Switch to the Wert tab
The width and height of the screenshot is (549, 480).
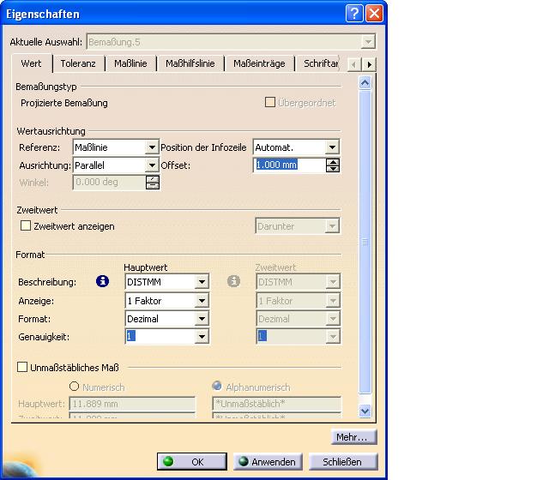(x=32, y=63)
